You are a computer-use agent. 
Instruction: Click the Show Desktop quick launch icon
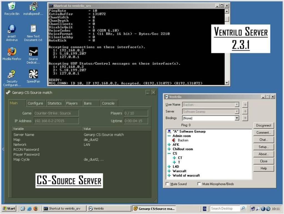coord(23,208)
